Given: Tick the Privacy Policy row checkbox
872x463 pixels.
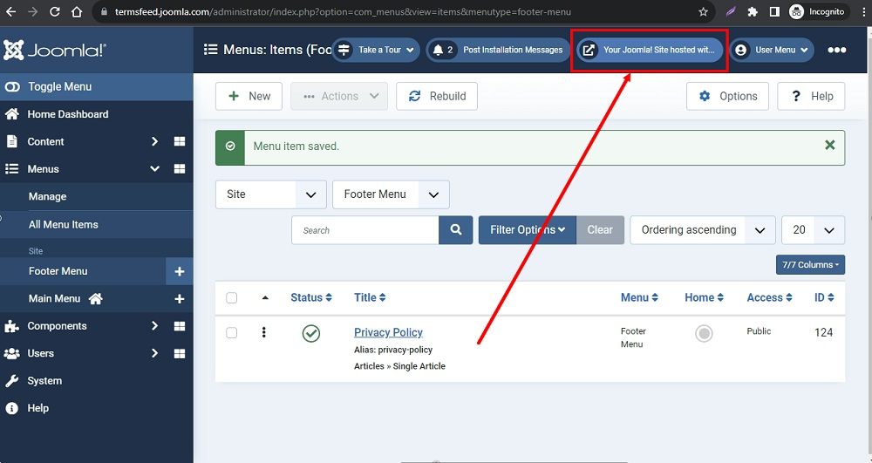Looking at the screenshot, I should pos(232,333).
